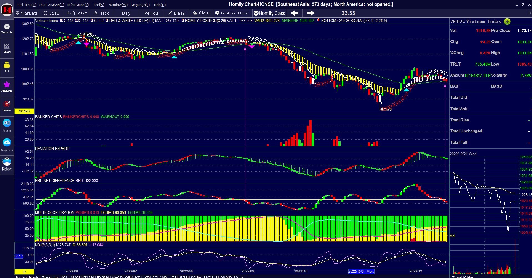Click the Vietnam Index chart title
Viewport: 532px width, 278px height.
click(x=47, y=21)
